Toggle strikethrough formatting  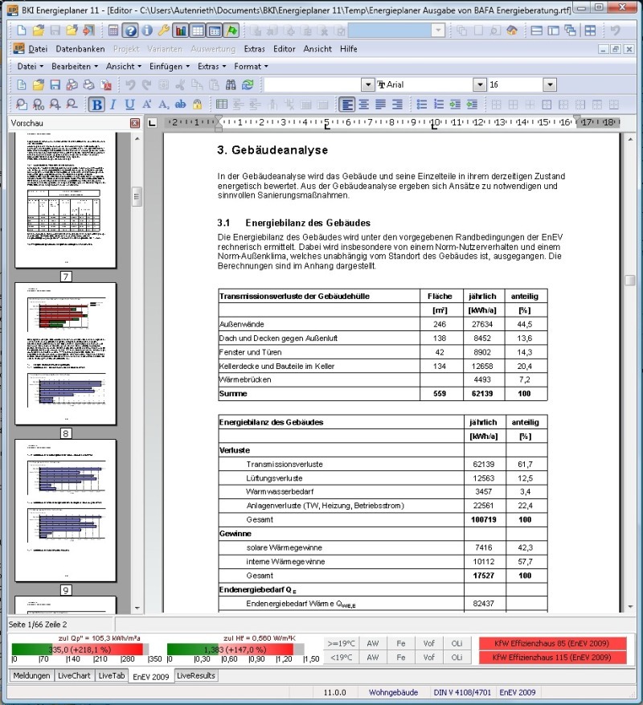coord(180,105)
